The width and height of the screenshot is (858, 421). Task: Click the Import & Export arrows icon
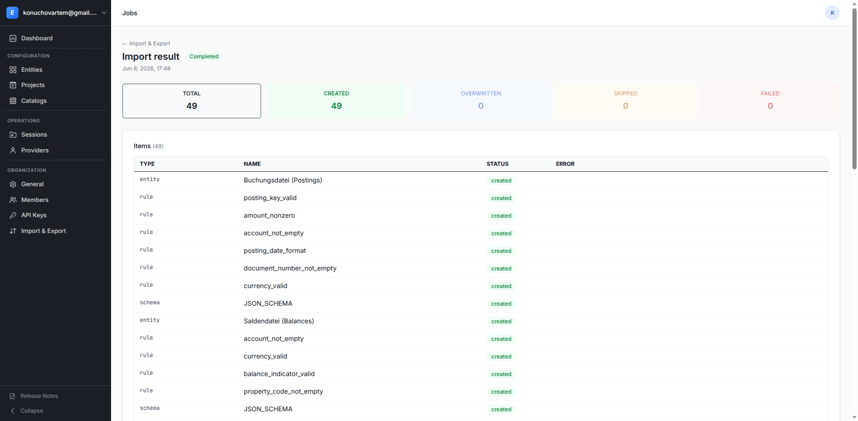pos(13,231)
